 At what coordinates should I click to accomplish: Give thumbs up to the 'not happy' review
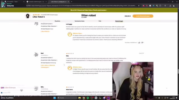(x=139, y=42)
